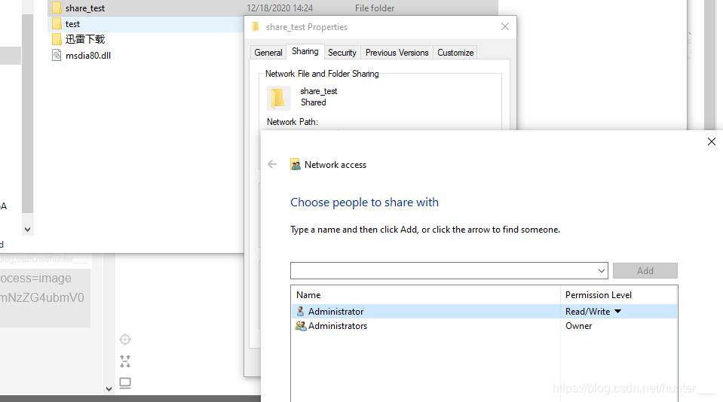Close the share_test Properties dialog
The height and width of the screenshot is (402, 723).
505,26
